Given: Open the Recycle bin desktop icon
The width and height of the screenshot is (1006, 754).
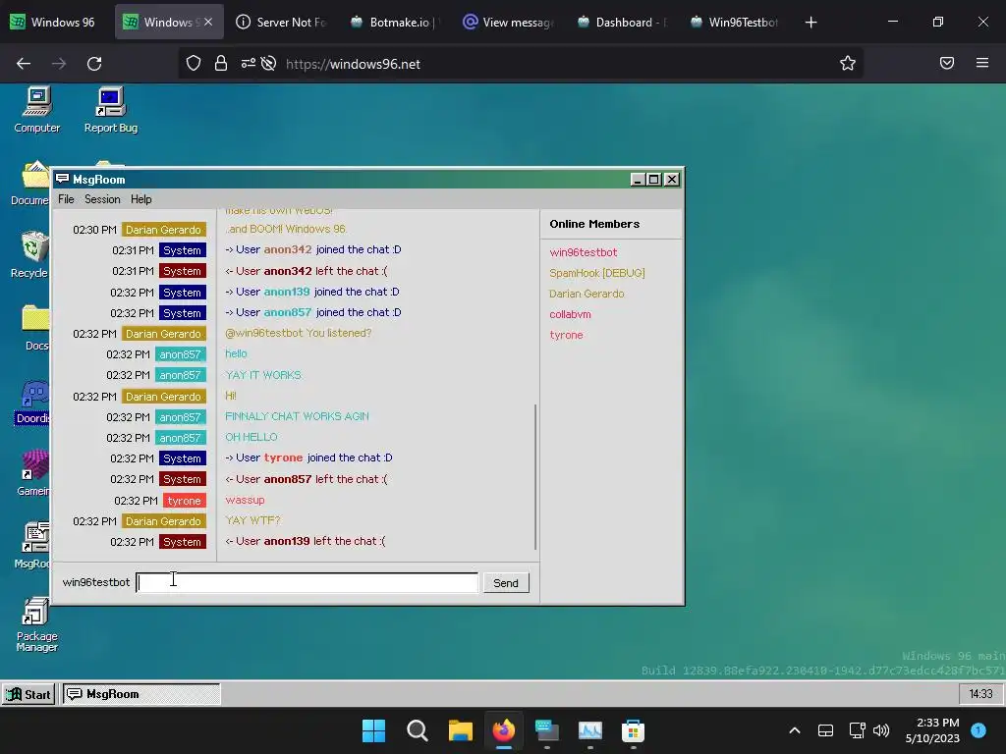Looking at the screenshot, I should coord(30,254).
